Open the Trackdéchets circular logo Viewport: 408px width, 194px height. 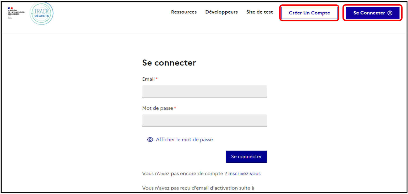click(x=42, y=13)
